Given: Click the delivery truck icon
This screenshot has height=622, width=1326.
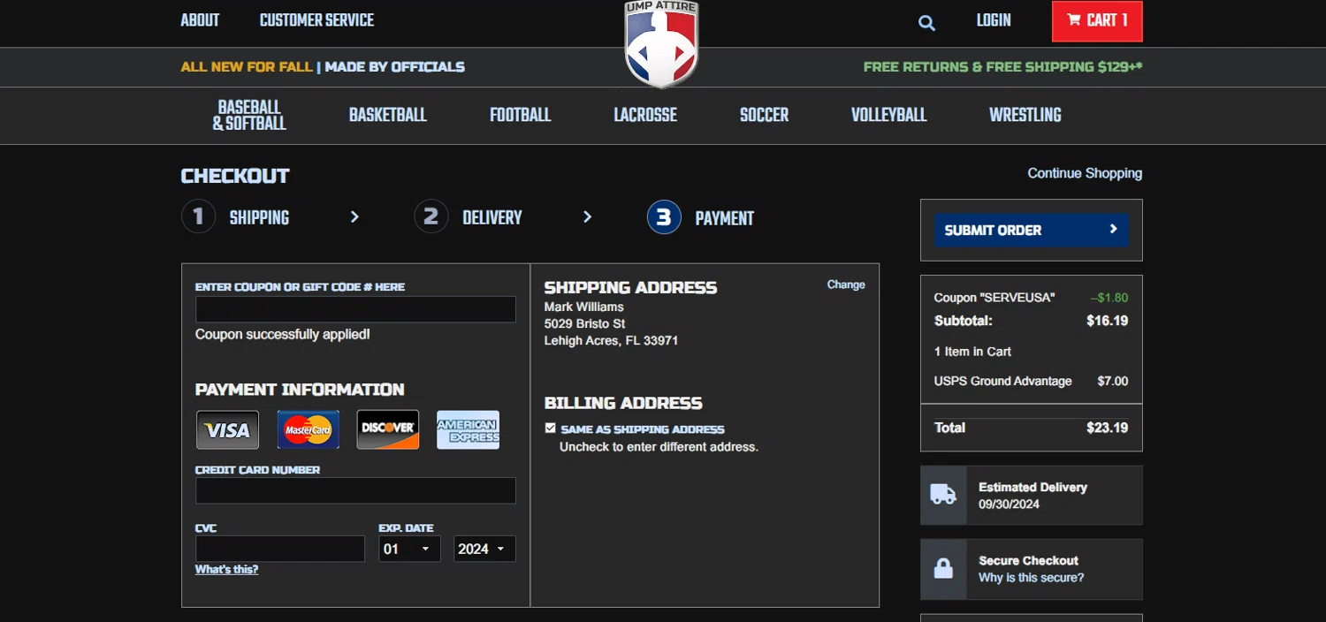Looking at the screenshot, I should [943, 495].
